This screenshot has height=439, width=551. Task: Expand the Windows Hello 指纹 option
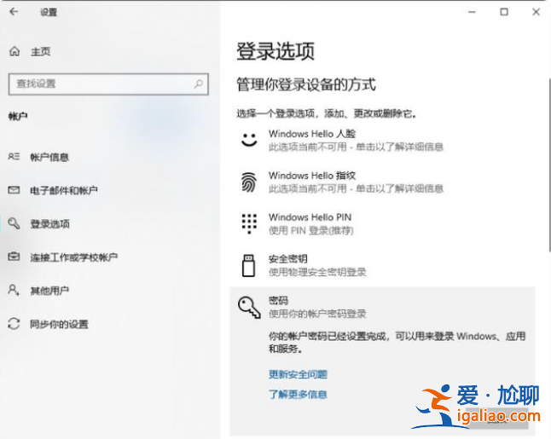point(382,182)
